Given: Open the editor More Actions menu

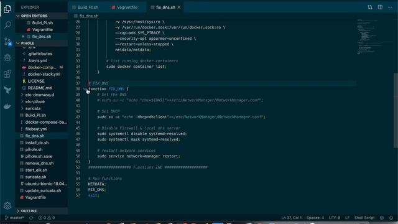Looking at the screenshot, I should coord(390,7).
